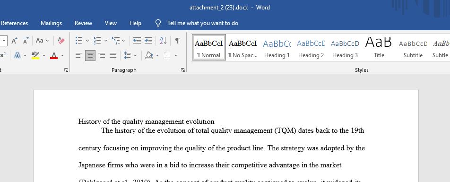
Task: Apply superscript formatting
Action: (x=3, y=55)
